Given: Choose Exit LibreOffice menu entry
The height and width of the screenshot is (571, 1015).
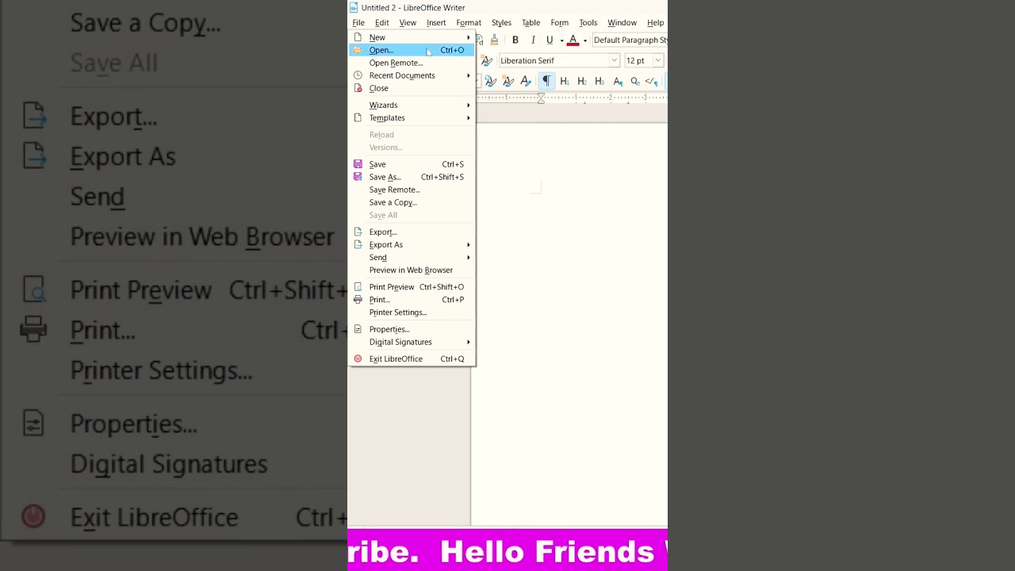Looking at the screenshot, I should pyautogui.click(x=412, y=358).
